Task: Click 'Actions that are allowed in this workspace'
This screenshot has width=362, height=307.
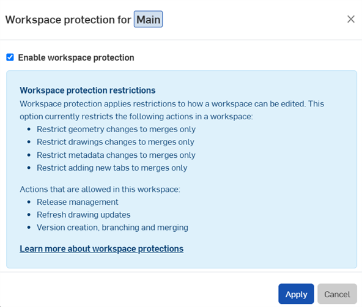Action: (x=100, y=190)
